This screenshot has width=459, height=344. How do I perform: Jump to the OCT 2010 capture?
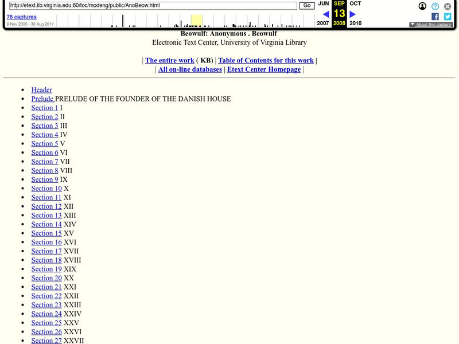[355, 3]
